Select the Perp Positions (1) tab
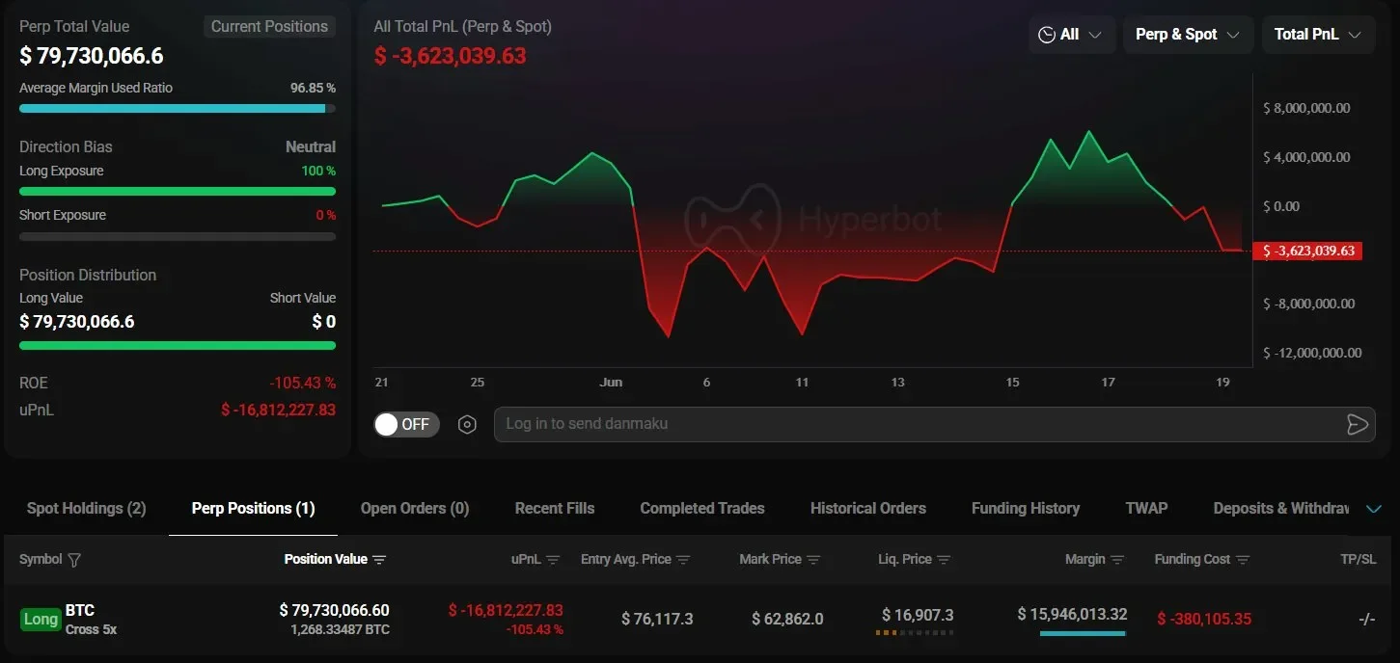This screenshot has width=1400, height=663. 253,508
